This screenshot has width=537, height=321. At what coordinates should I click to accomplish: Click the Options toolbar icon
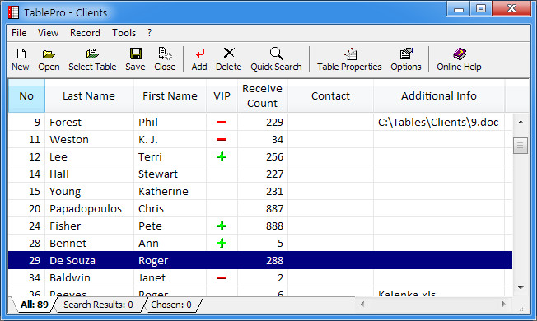click(407, 53)
